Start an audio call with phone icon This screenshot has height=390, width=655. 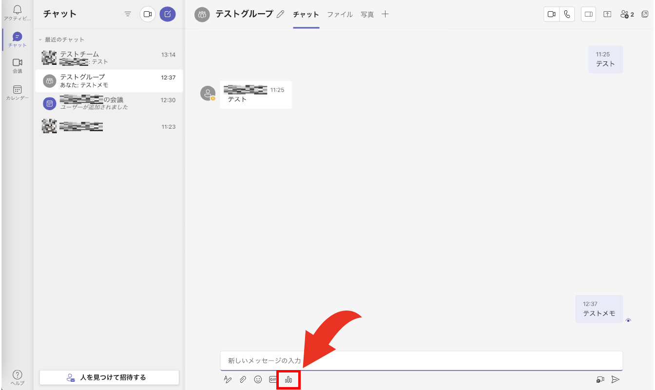pos(567,14)
